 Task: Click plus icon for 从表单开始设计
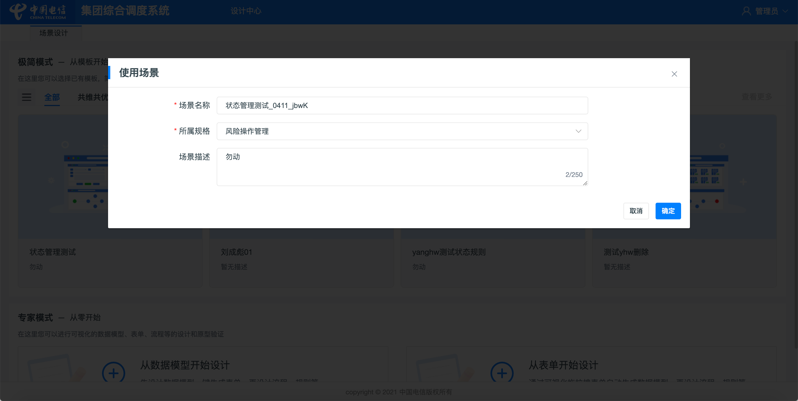[502, 372]
